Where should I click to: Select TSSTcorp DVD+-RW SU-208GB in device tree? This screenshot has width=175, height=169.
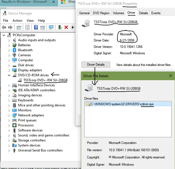(45, 80)
